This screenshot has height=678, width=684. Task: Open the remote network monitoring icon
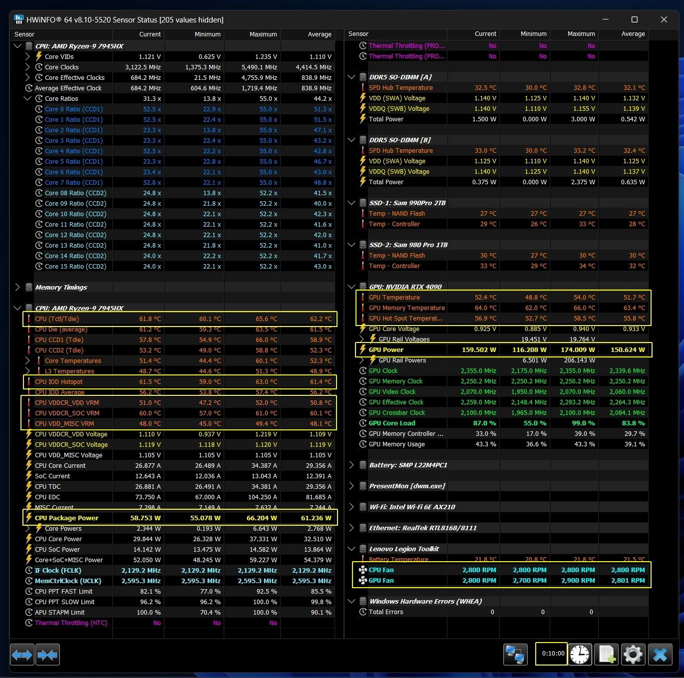[515, 654]
